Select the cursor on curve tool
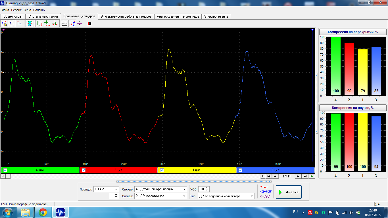 pyautogui.click(x=4, y=24)
